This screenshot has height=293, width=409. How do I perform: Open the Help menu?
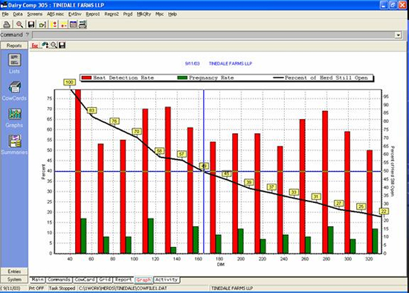click(173, 14)
